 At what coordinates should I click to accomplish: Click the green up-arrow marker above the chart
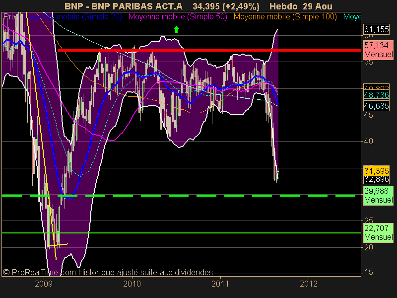click(x=177, y=30)
